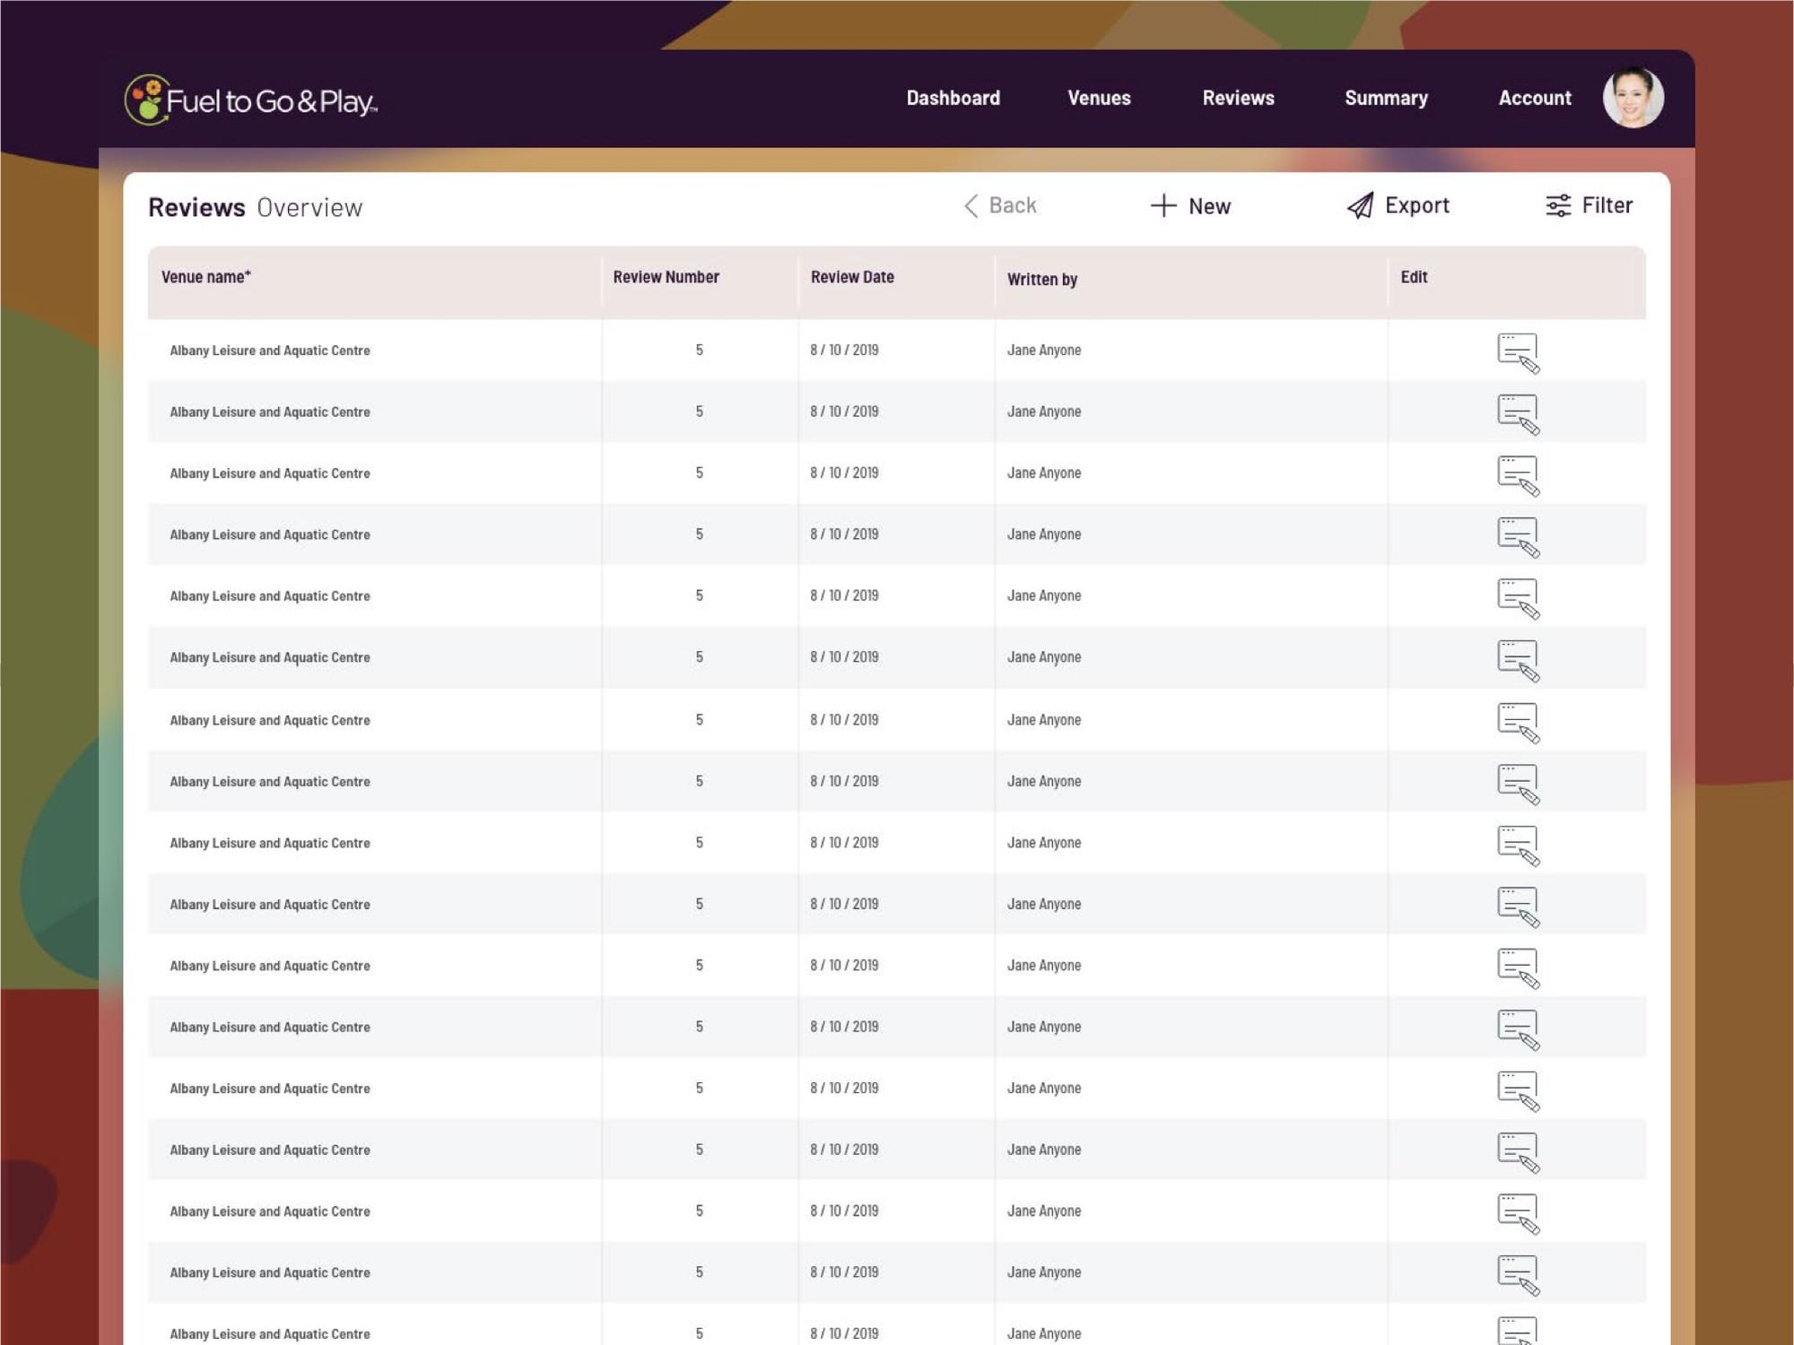Open the Account menu item
The height and width of the screenshot is (1345, 1794).
(x=1535, y=98)
